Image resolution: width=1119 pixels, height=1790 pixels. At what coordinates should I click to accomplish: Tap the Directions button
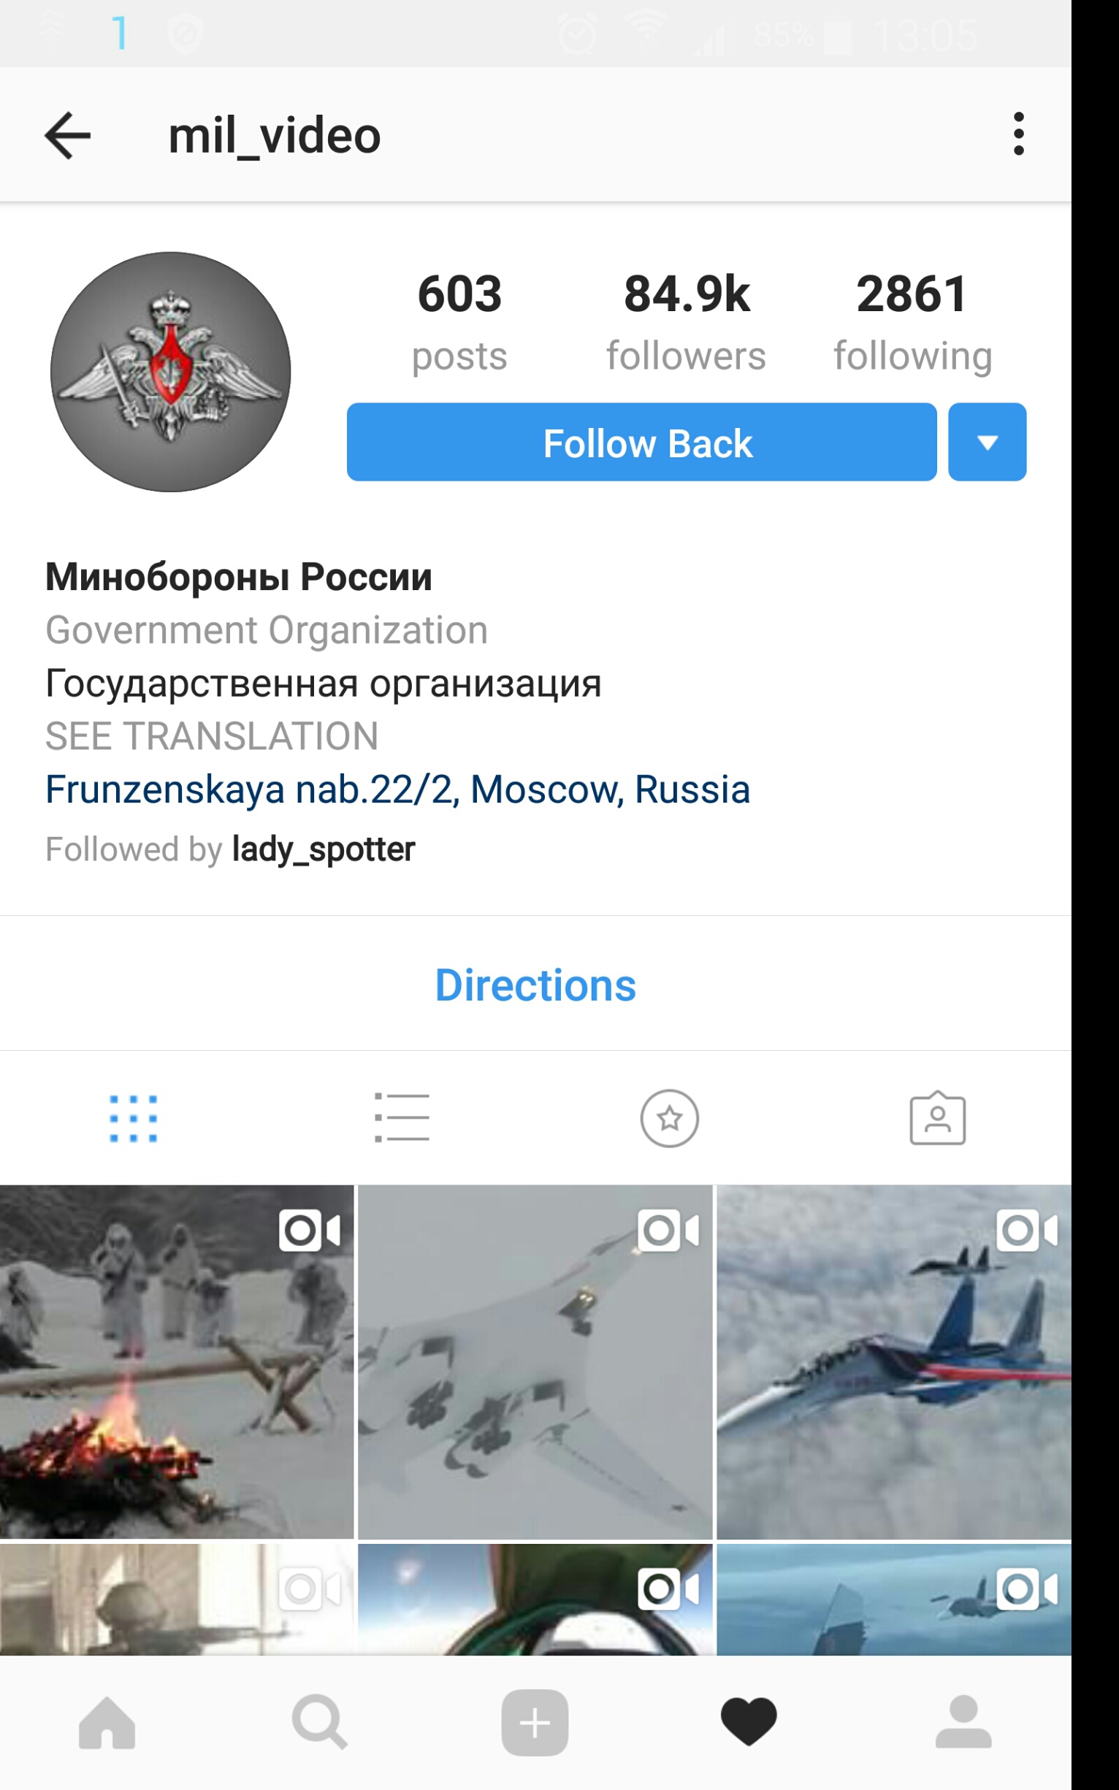click(535, 986)
